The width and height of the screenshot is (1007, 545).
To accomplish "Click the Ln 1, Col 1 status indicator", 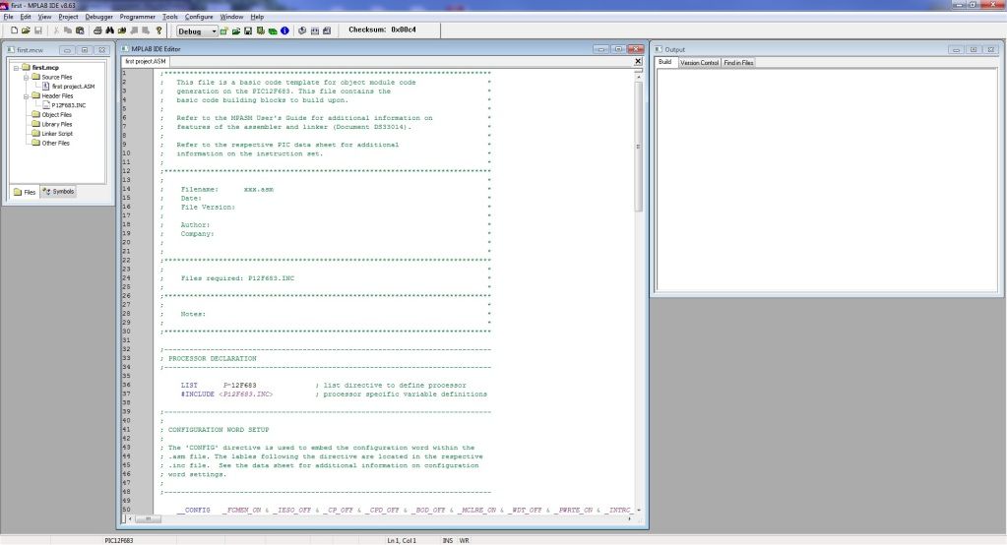I will point(402,540).
